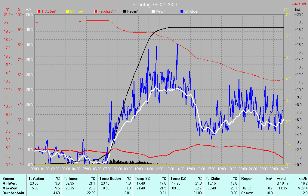
Task: Click the km/h axis unit label
Action: click(x=28, y=10)
